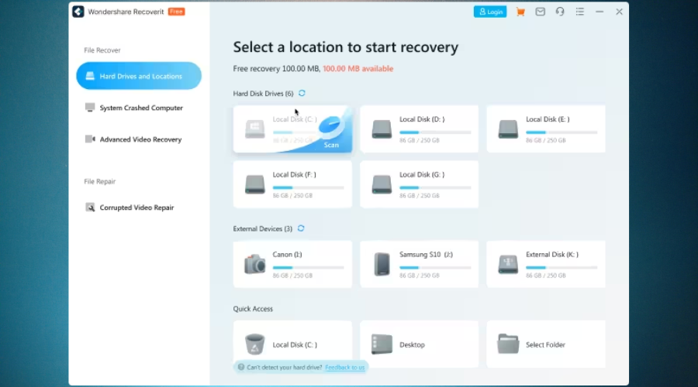Click the External Disk (K:) label
The height and width of the screenshot is (387, 698).
(552, 255)
